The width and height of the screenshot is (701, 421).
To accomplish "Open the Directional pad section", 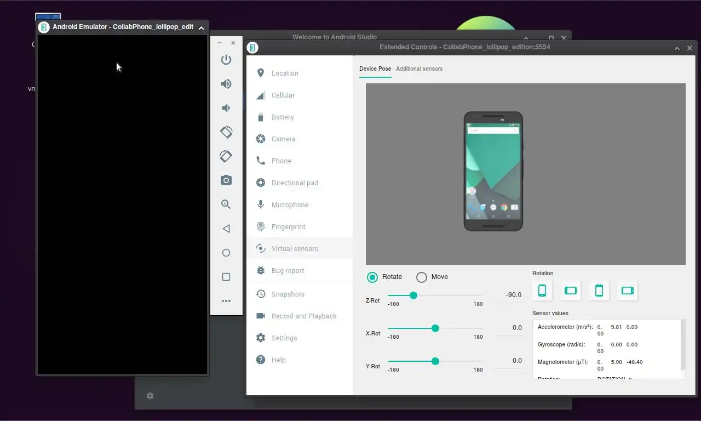I will 300,183.
